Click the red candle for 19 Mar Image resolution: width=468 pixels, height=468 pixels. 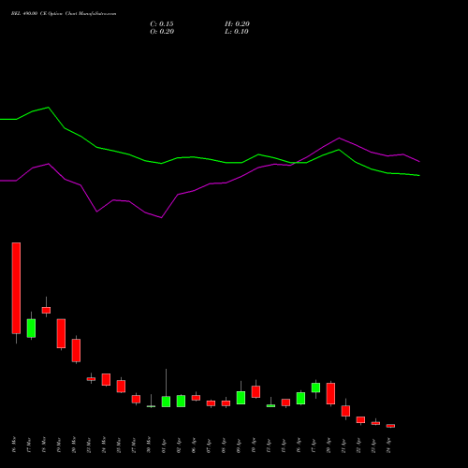pos(61,333)
